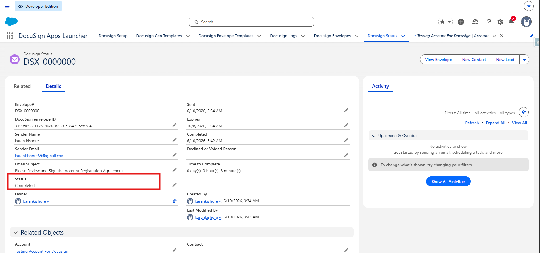Screen dimensions: 540x253
Task: Open the Notifications bell
Action: 511,22
